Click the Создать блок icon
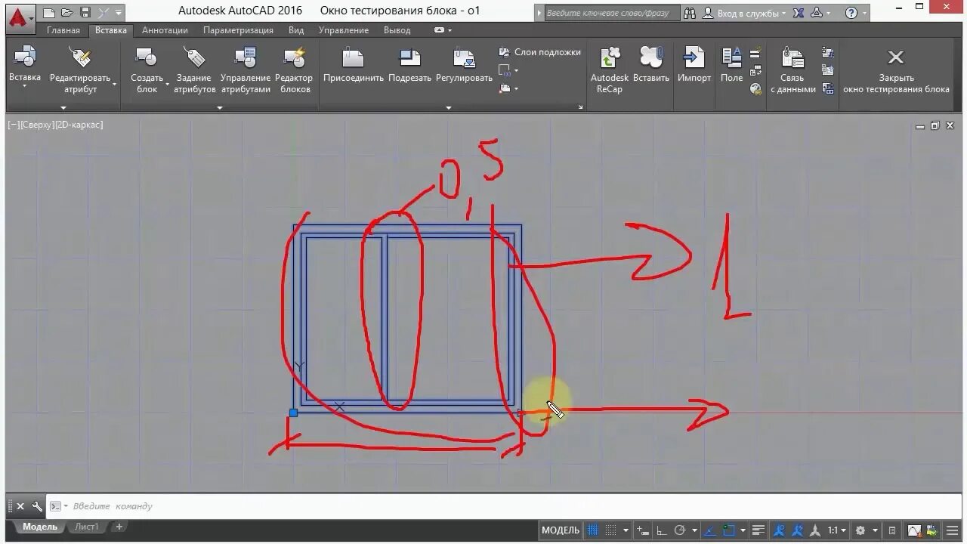The height and width of the screenshot is (544, 967). [x=147, y=57]
